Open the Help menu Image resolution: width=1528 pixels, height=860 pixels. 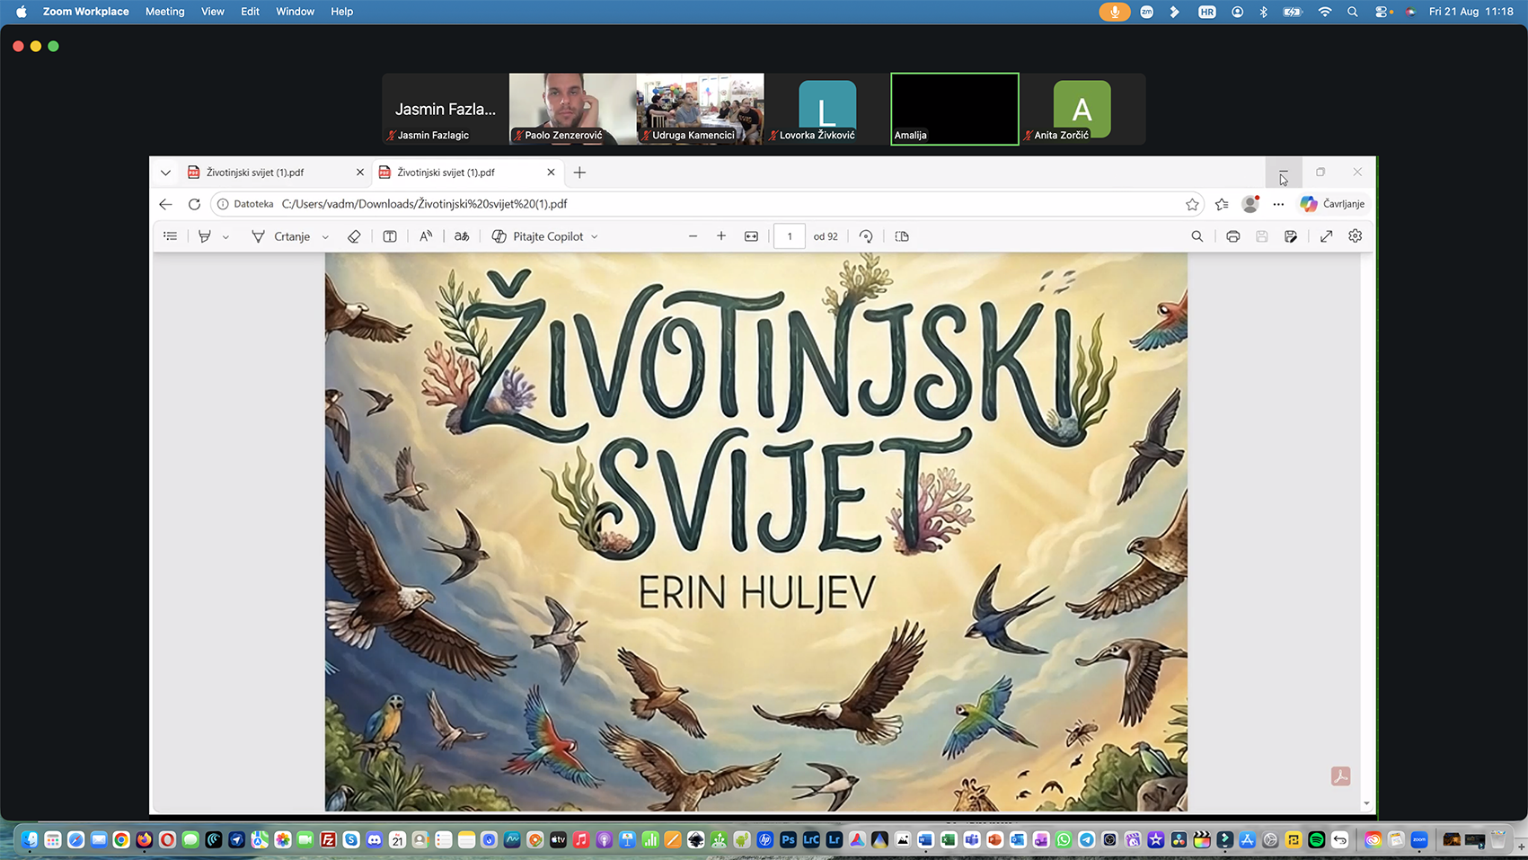(342, 12)
